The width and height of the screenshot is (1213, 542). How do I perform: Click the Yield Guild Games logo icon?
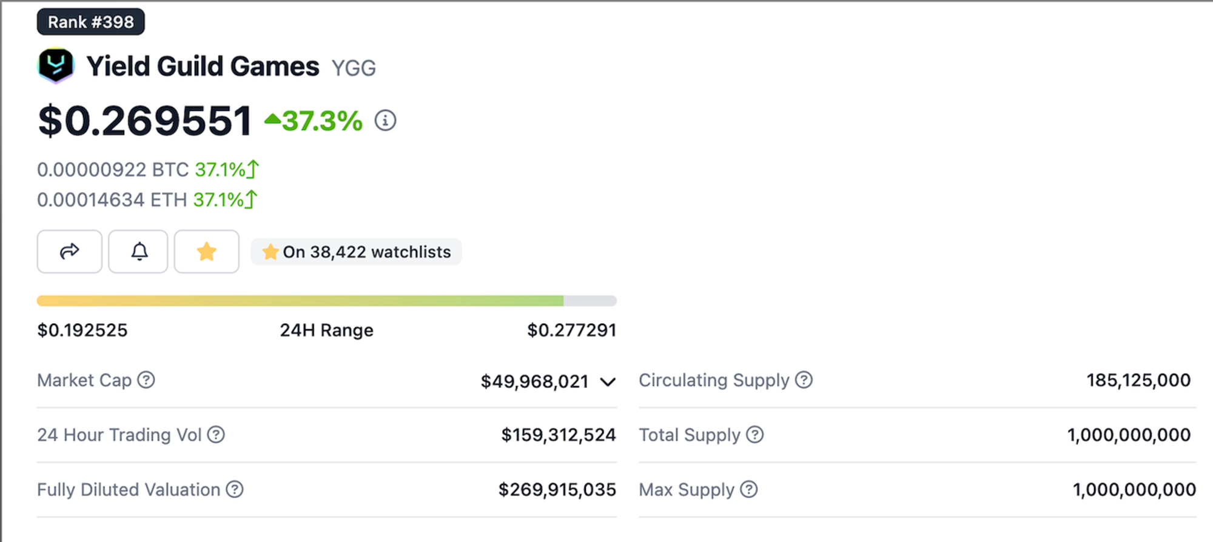click(56, 65)
